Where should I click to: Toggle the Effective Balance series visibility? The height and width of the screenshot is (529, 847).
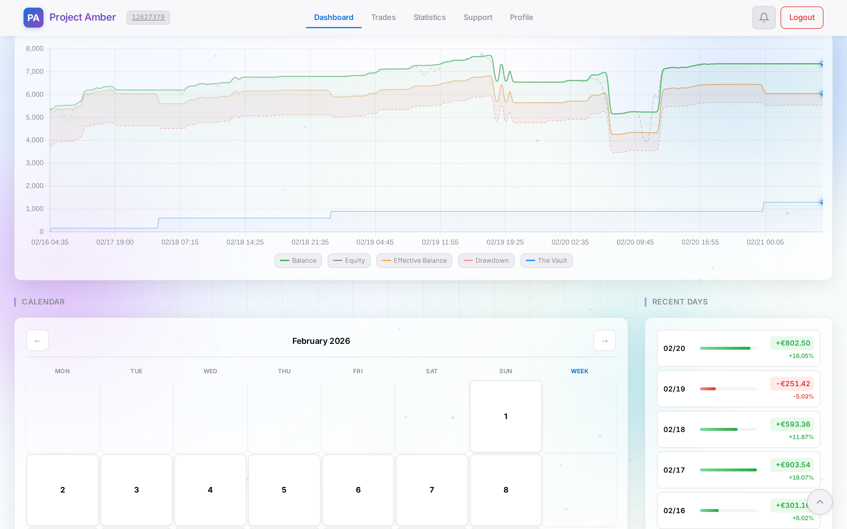coord(414,261)
